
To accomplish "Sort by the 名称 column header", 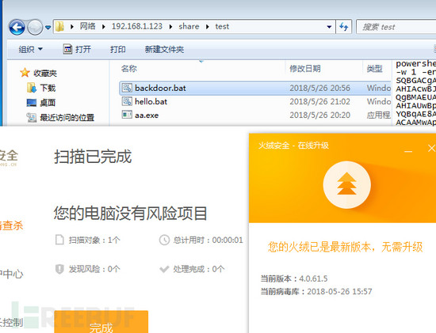I will [128, 68].
